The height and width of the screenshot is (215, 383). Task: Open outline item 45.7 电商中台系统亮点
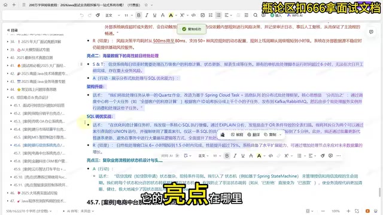[39, 153]
